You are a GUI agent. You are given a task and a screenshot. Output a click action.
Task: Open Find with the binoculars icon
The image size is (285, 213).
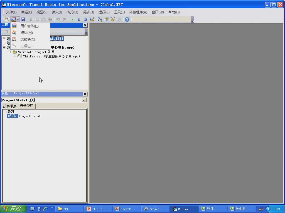pyautogui.click(x=50, y=19)
